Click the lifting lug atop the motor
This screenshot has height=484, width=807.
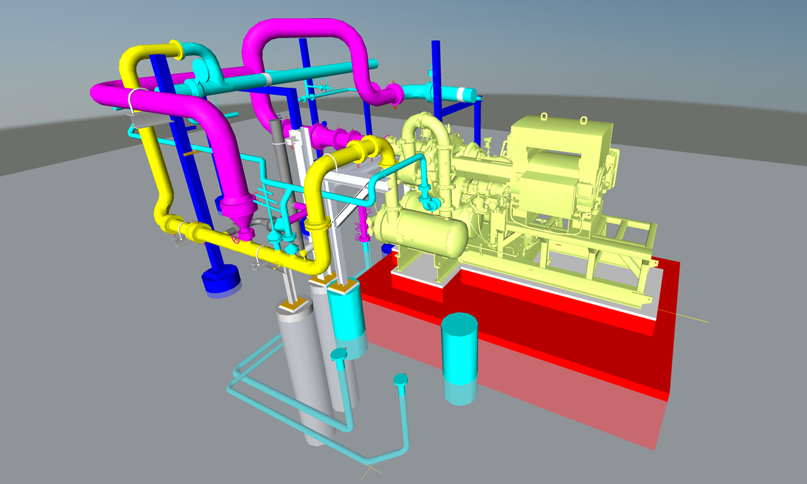[x=543, y=117]
